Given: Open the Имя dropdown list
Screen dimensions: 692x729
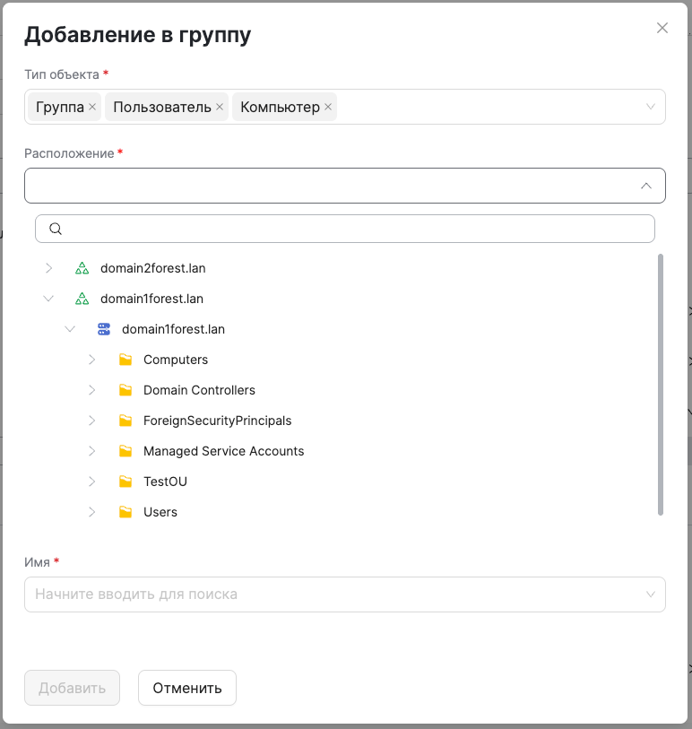Looking at the screenshot, I should click(x=653, y=594).
